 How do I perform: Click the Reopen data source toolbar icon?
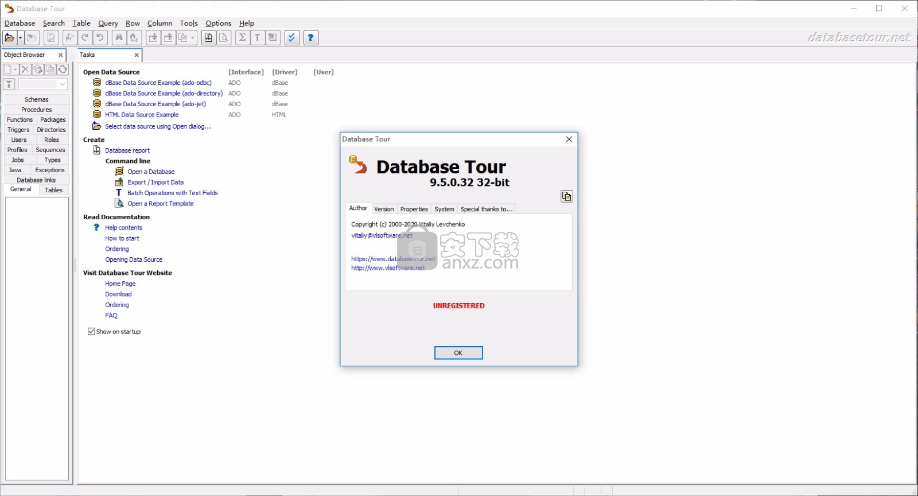[x=32, y=38]
